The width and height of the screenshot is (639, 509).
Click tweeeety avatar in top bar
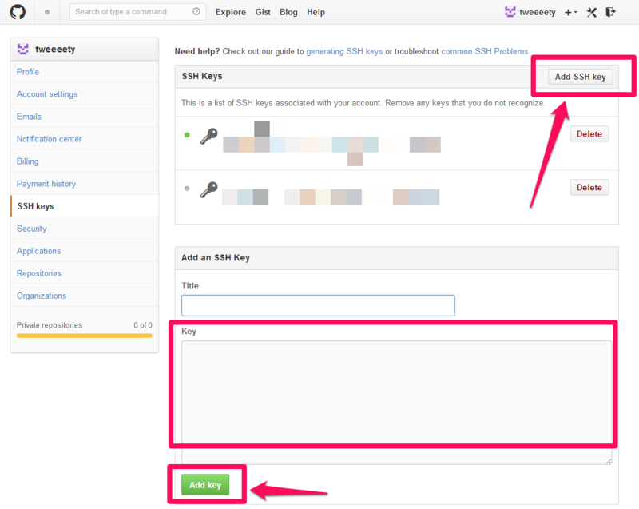(510, 12)
